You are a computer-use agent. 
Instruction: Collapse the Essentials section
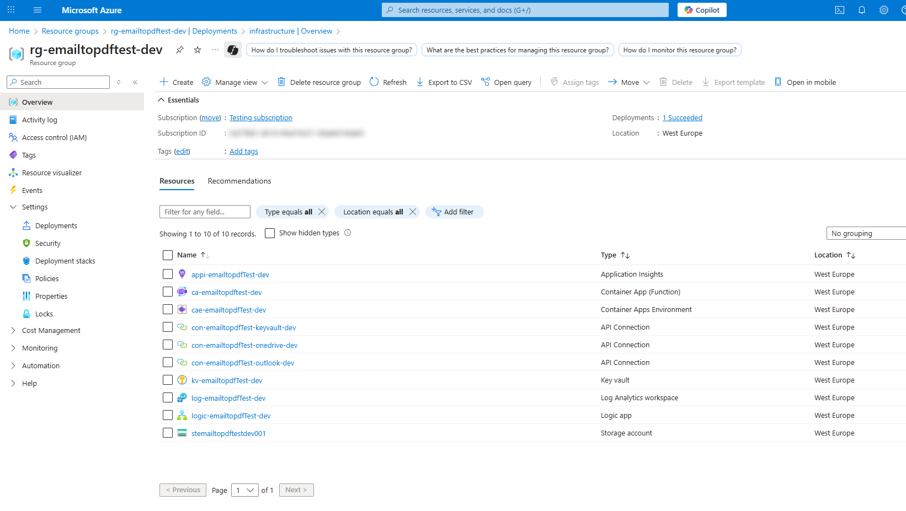(x=178, y=100)
